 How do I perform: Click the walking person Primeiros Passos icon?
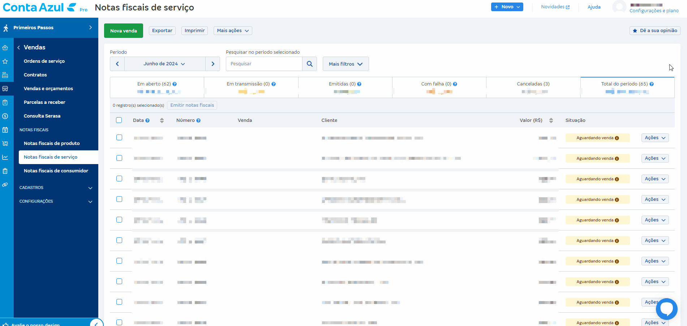click(x=6, y=28)
